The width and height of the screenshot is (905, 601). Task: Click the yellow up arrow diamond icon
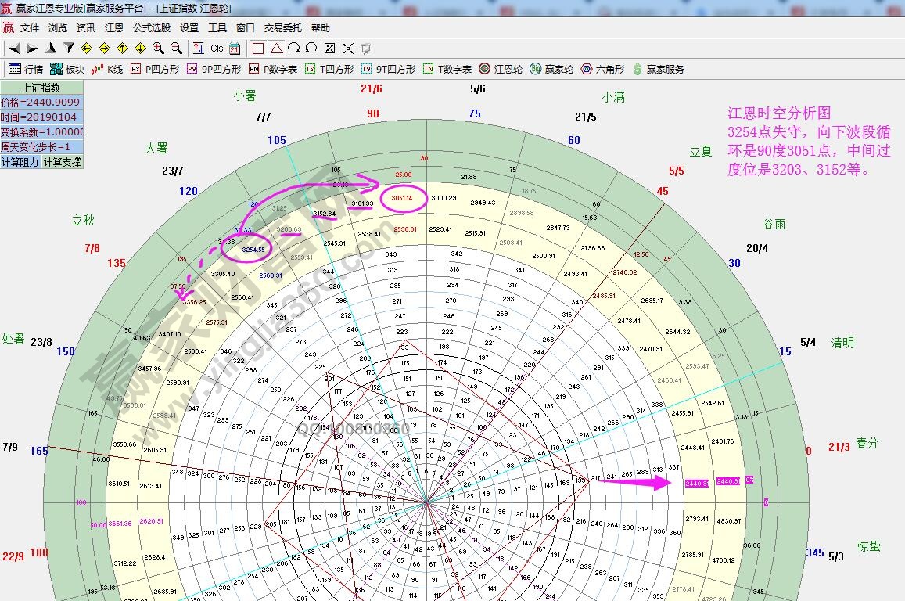(x=122, y=49)
